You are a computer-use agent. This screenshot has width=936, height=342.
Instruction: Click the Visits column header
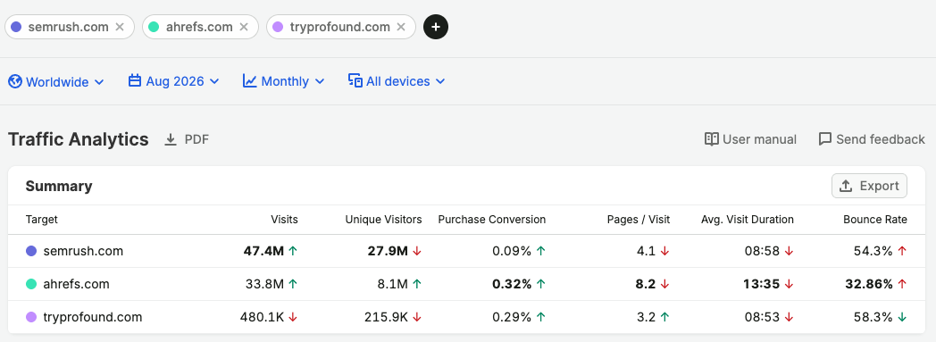click(284, 220)
